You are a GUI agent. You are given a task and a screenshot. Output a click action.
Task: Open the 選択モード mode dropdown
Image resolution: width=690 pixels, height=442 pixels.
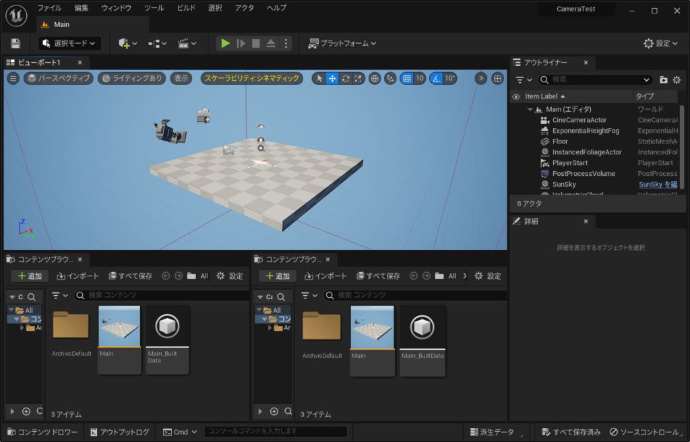69,43
